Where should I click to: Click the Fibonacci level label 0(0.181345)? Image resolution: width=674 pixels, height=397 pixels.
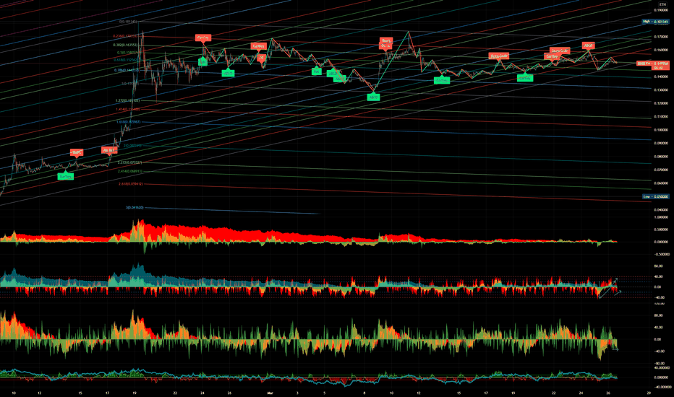pyautogui.click(x=128, y=22)
